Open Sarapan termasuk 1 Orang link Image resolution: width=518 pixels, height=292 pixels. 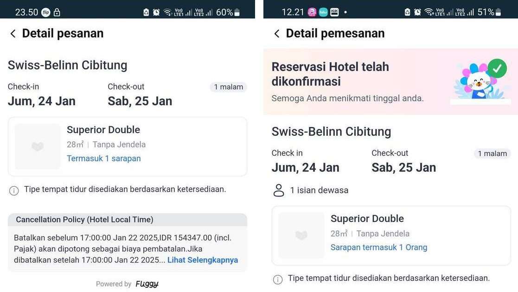tap(379, 248)
